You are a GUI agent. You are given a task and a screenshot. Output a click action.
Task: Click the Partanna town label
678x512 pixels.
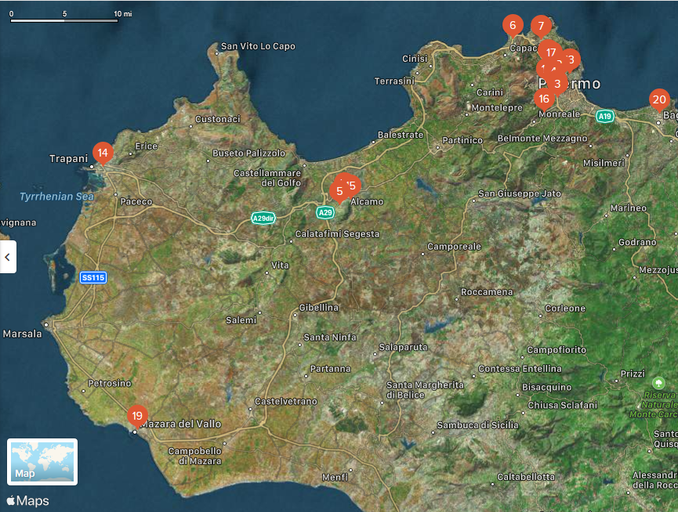330,369
